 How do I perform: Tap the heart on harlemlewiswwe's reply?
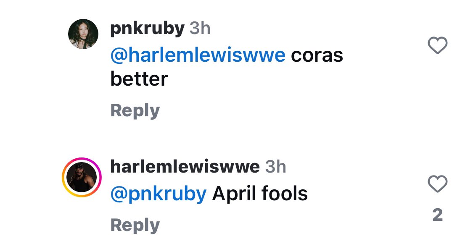(437, 184)
